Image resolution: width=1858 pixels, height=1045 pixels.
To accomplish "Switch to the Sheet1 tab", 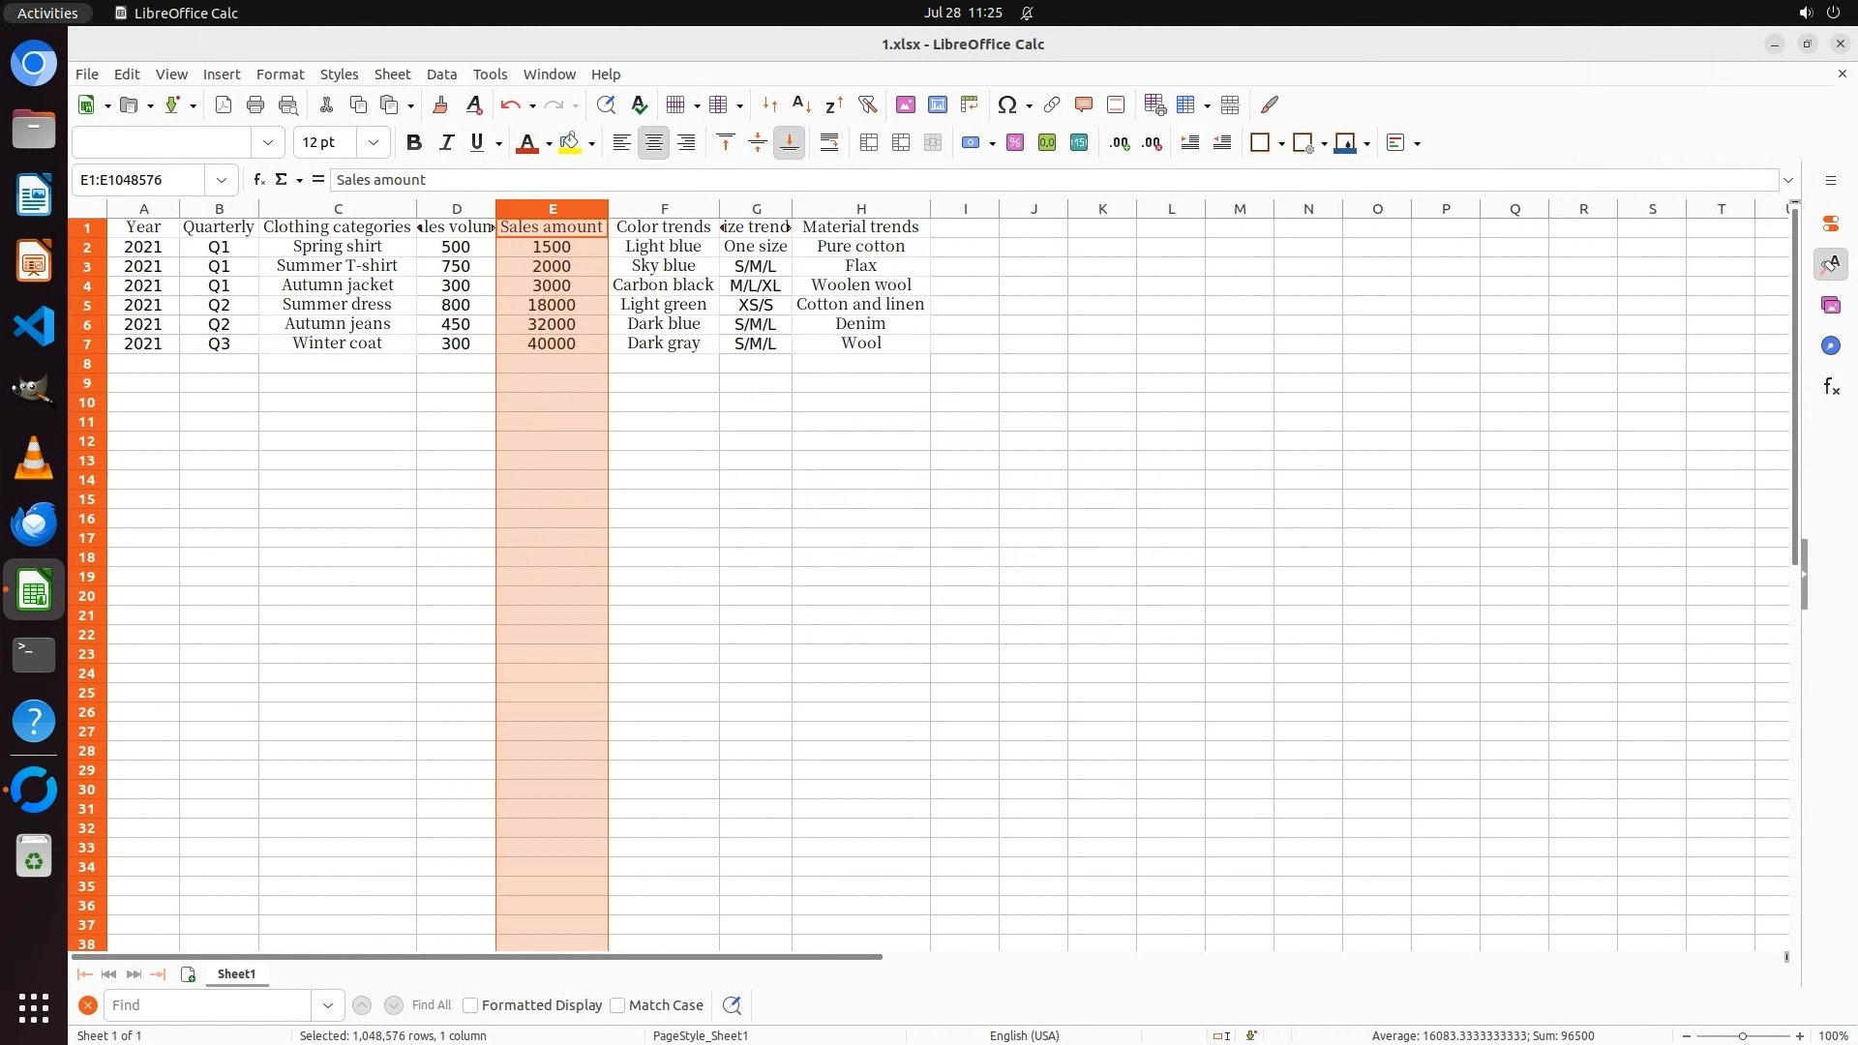I will [x=236, y=974].
